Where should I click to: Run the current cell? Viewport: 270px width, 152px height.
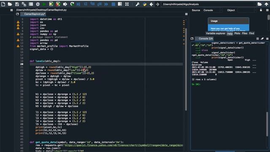[51, 4]
